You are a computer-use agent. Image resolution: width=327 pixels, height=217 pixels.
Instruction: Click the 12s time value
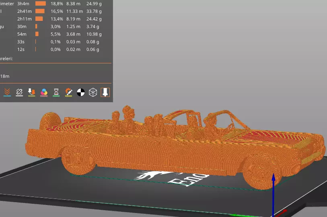pos(21,49)
